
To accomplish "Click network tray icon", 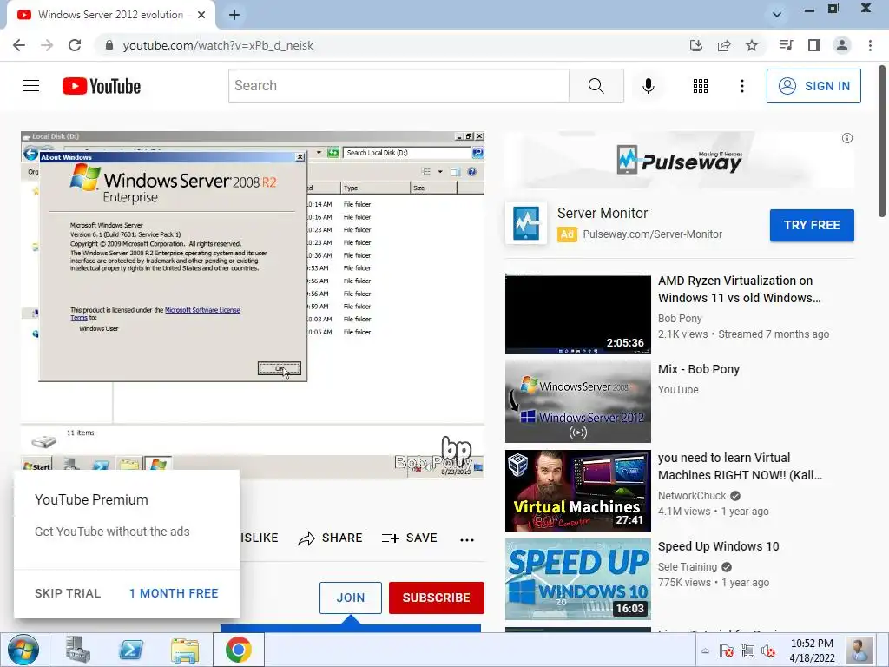I will [747, 650].
